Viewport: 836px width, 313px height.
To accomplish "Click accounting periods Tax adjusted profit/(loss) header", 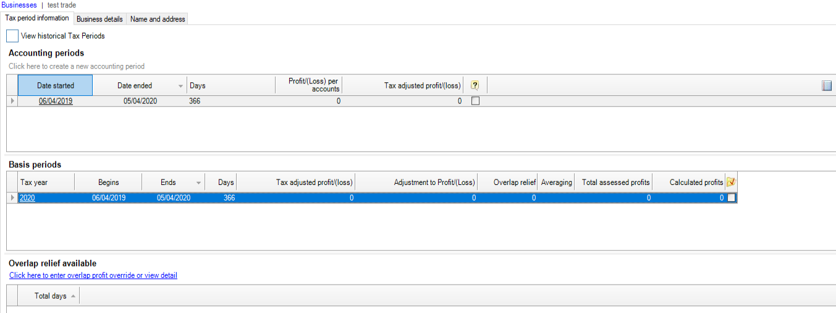I will click(402, 85).
